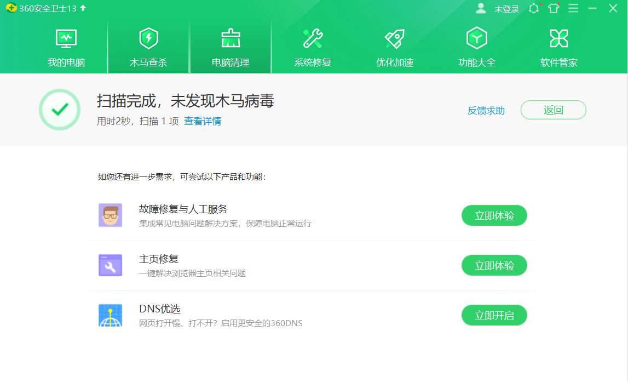Screen dimensions: 628x382
Task: Open the 优化加速 rocket icon
Action: point(395,38)
